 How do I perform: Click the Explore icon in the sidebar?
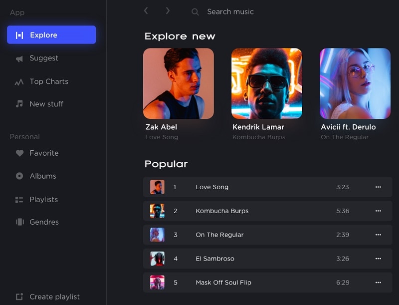(x=19, y=35)
